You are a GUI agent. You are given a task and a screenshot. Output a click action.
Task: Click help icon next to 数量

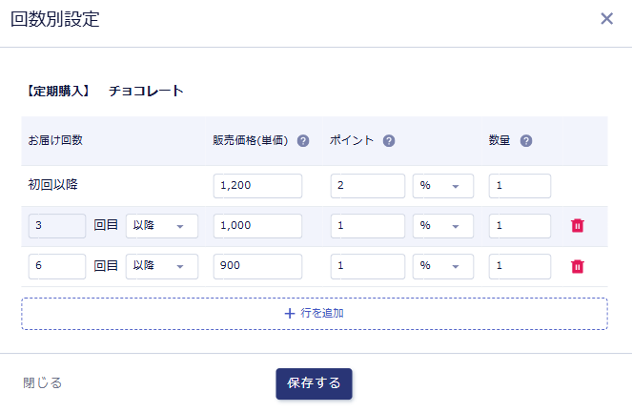526,140
